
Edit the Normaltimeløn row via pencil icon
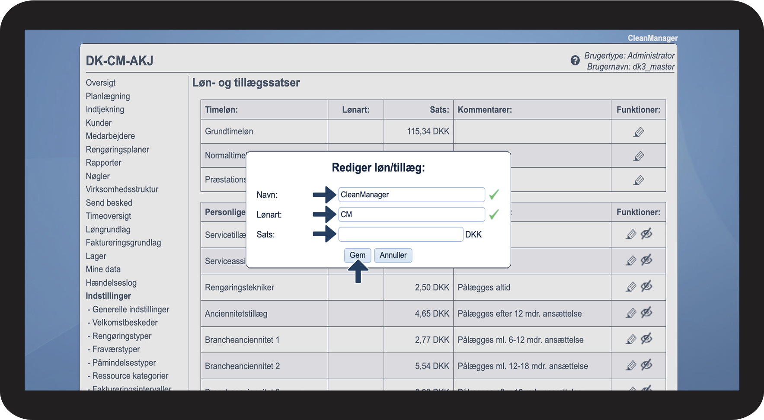coord(639,156)
